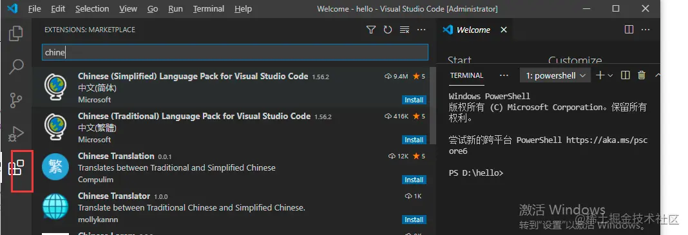Screen dimensions: 688x235
Task: Open the powershell terminal selector dropdown
Action: [555, 75]
